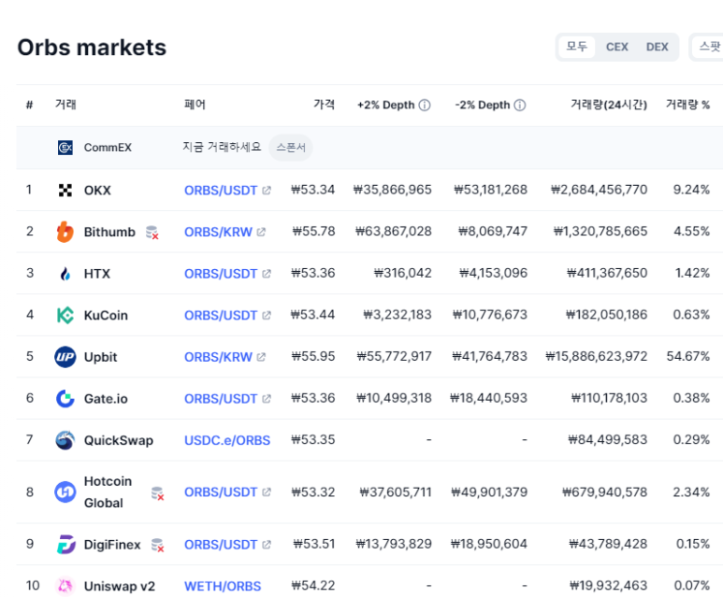The width and height of the screenshot is (723, 598).
Task: Click the external link icon next to Upbit ORBS/KRW
Action: pyautogui.click(x=261, y=357)
